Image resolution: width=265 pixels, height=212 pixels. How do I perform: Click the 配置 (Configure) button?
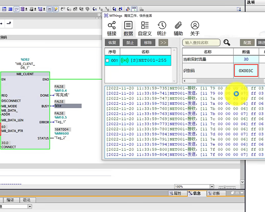(247, 42)
